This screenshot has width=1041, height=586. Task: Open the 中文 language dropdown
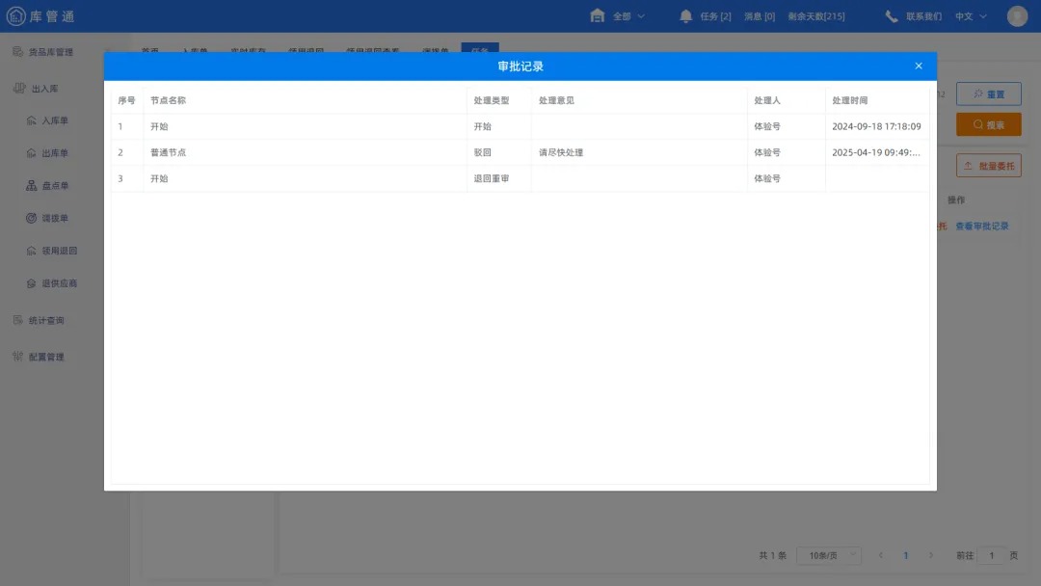(971, 16)
